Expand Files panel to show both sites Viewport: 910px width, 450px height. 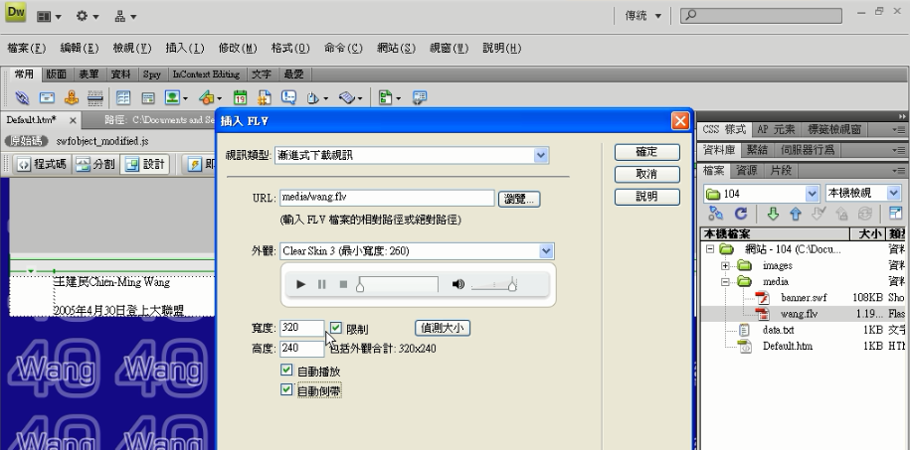pyautogui.click(x=895, y=214)
